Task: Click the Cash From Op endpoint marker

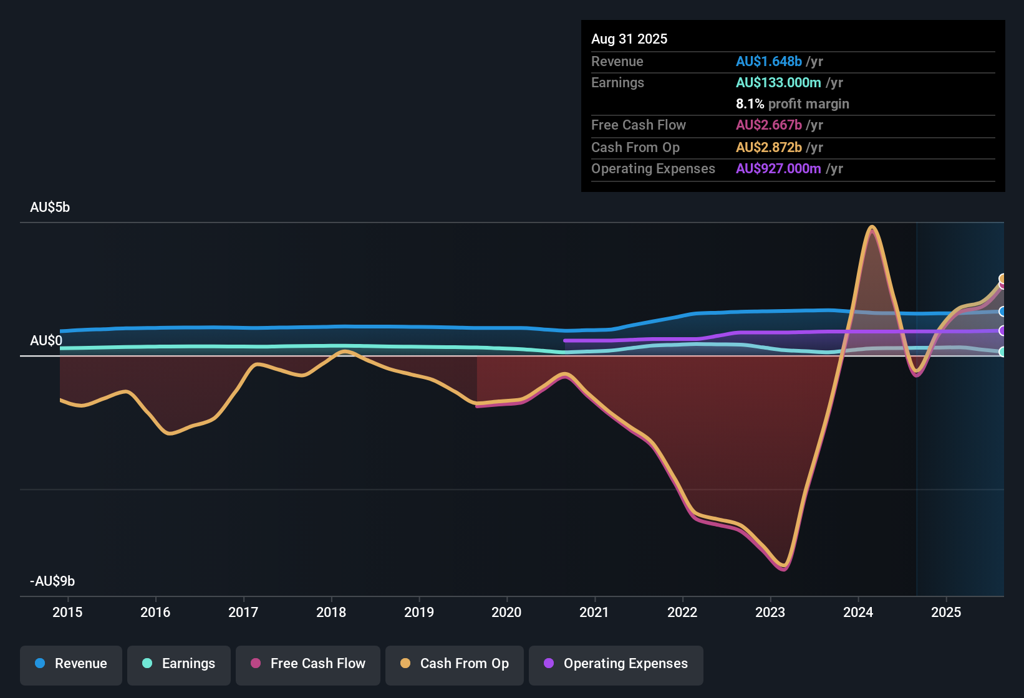Action: coord(1003,278)
